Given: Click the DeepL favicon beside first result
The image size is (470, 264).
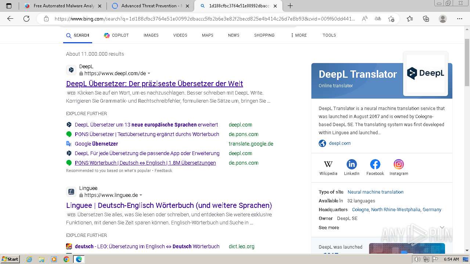Looking at the screenshot, I should pyautogui.click(x=71, y=70).
